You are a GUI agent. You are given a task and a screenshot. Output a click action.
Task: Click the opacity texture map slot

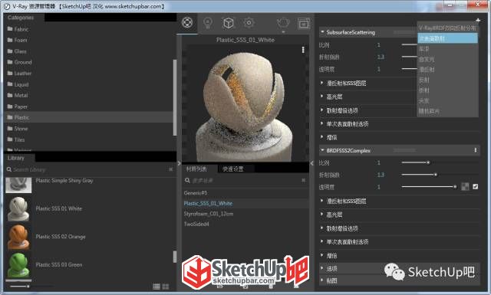pos(466,187)
